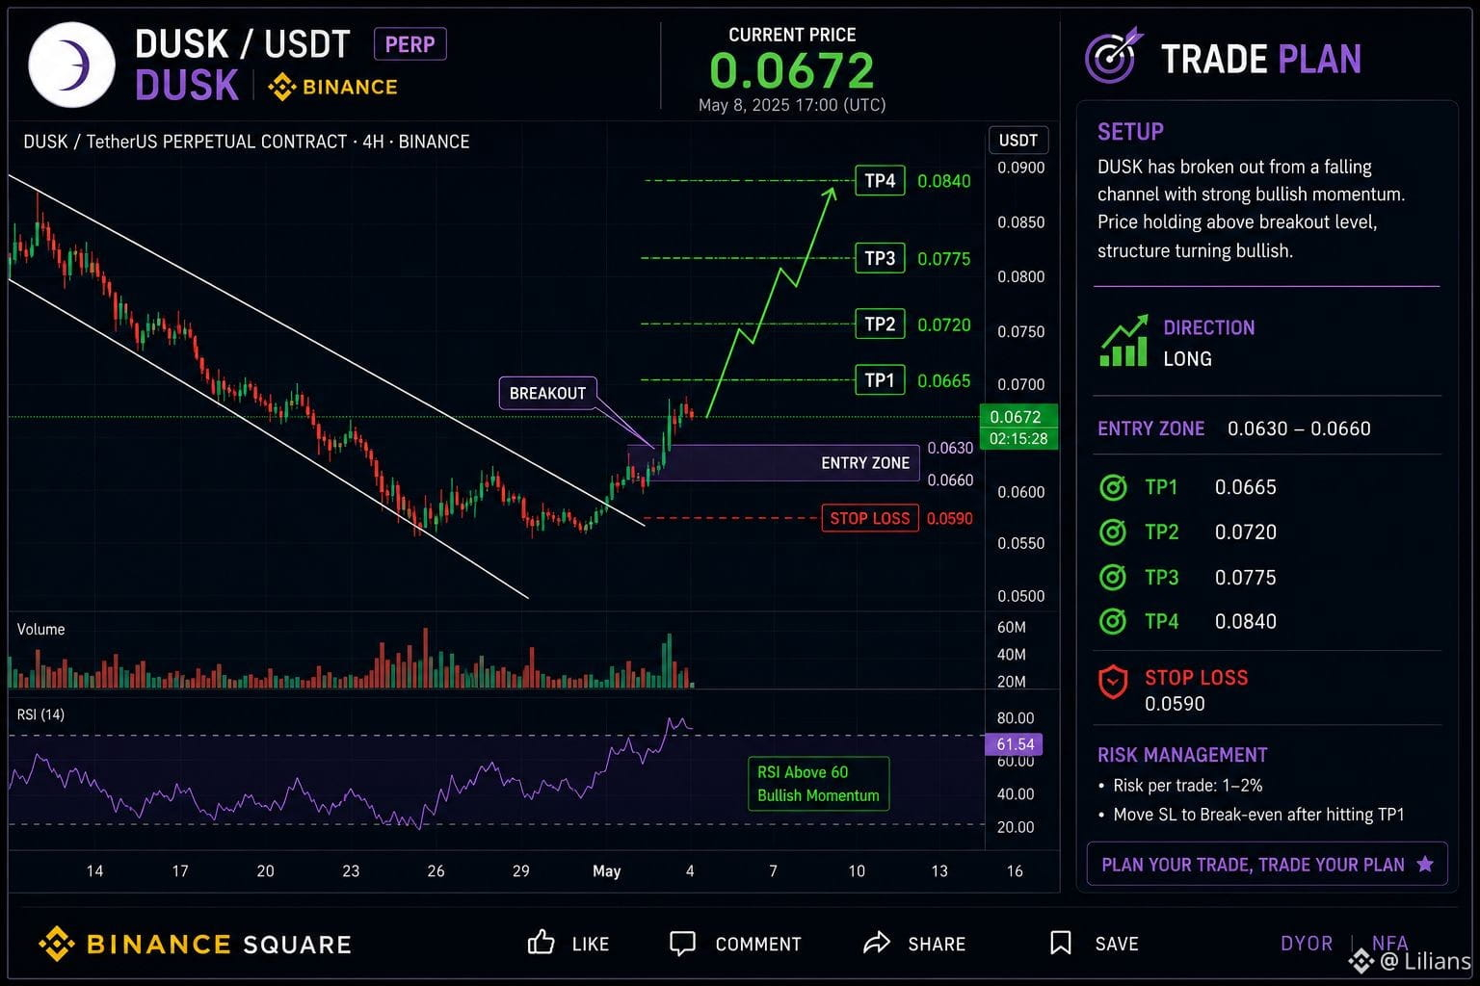Click the LONG direction value

[1187, 359]
